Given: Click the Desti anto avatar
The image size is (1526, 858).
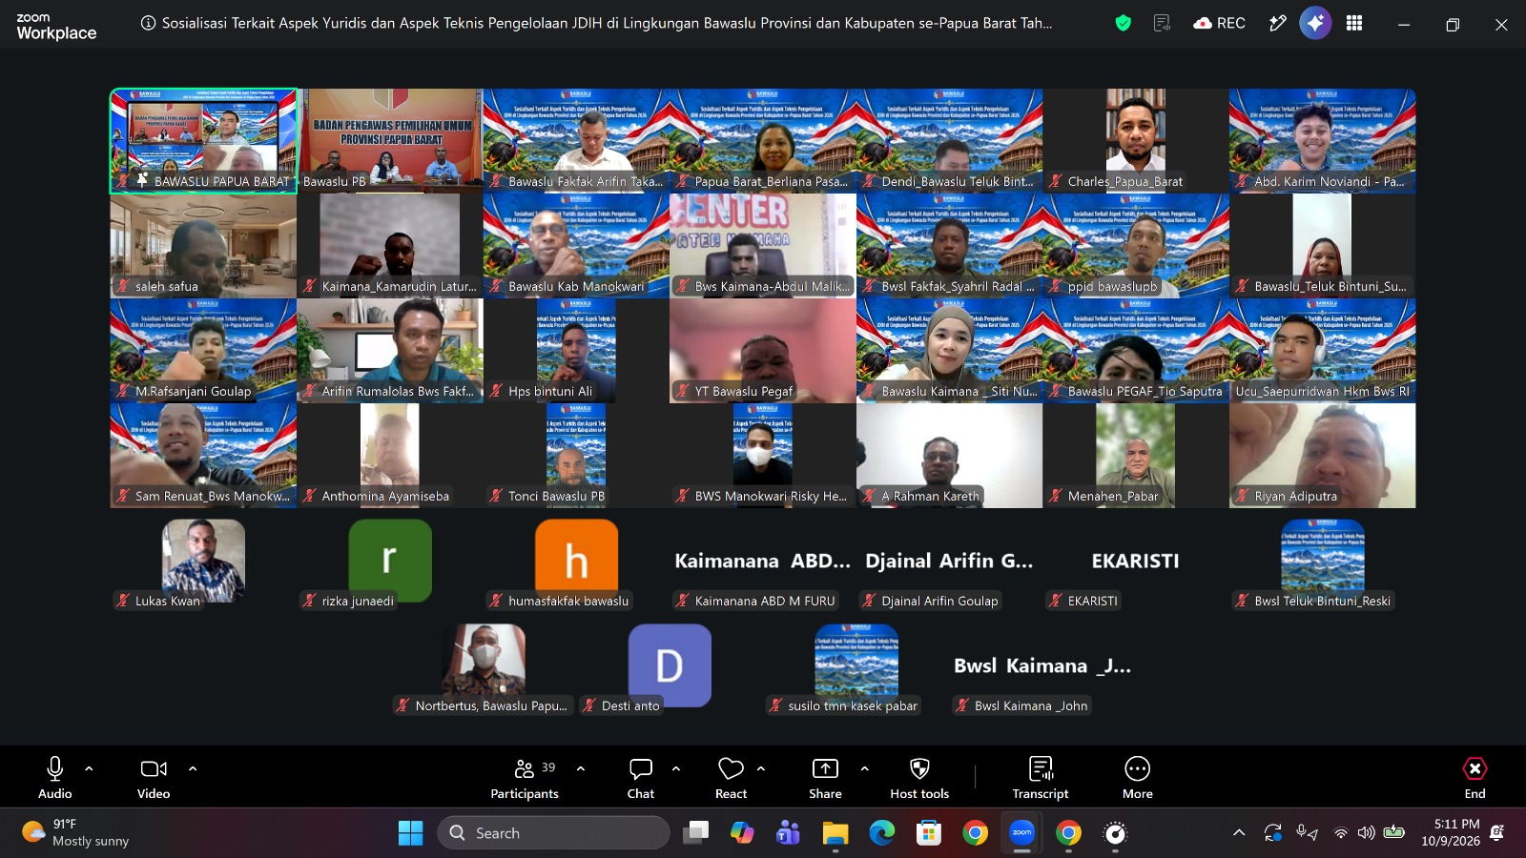Looking at the screenshot, I should (x=670, y=664).
